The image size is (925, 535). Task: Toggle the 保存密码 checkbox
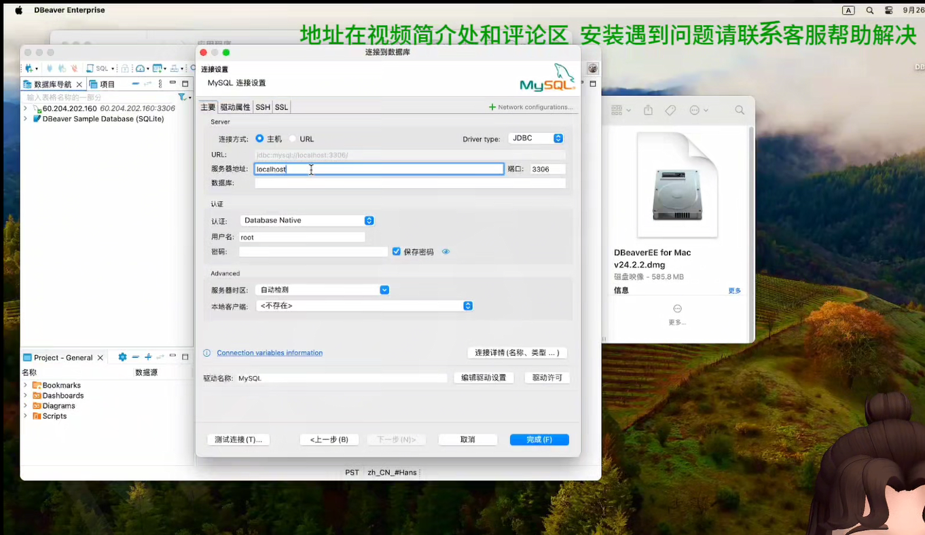pos(397,251)
